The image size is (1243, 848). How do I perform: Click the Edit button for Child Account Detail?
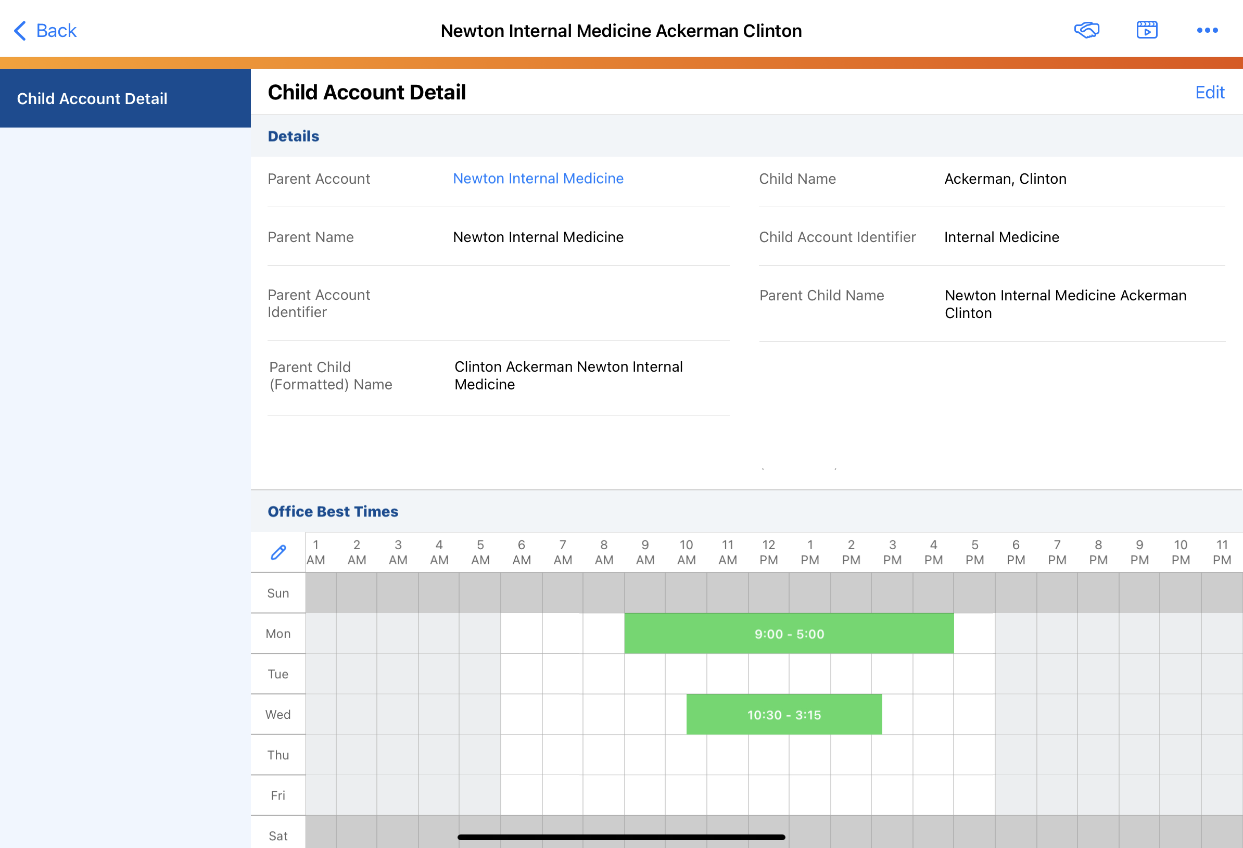[x=1209, y=93]
